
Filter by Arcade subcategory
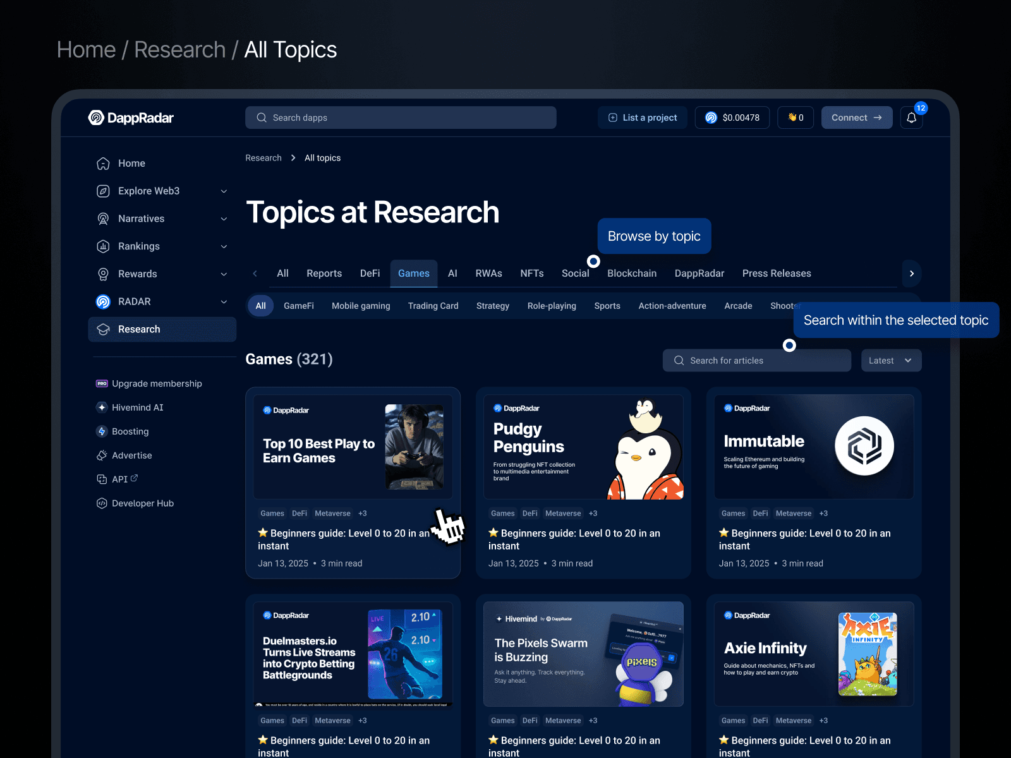[738, 306]
